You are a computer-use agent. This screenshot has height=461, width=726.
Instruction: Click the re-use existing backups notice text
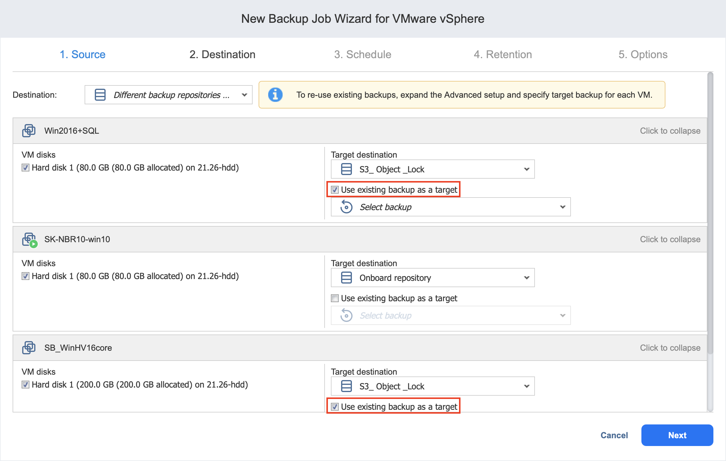[x=474, y=95]
